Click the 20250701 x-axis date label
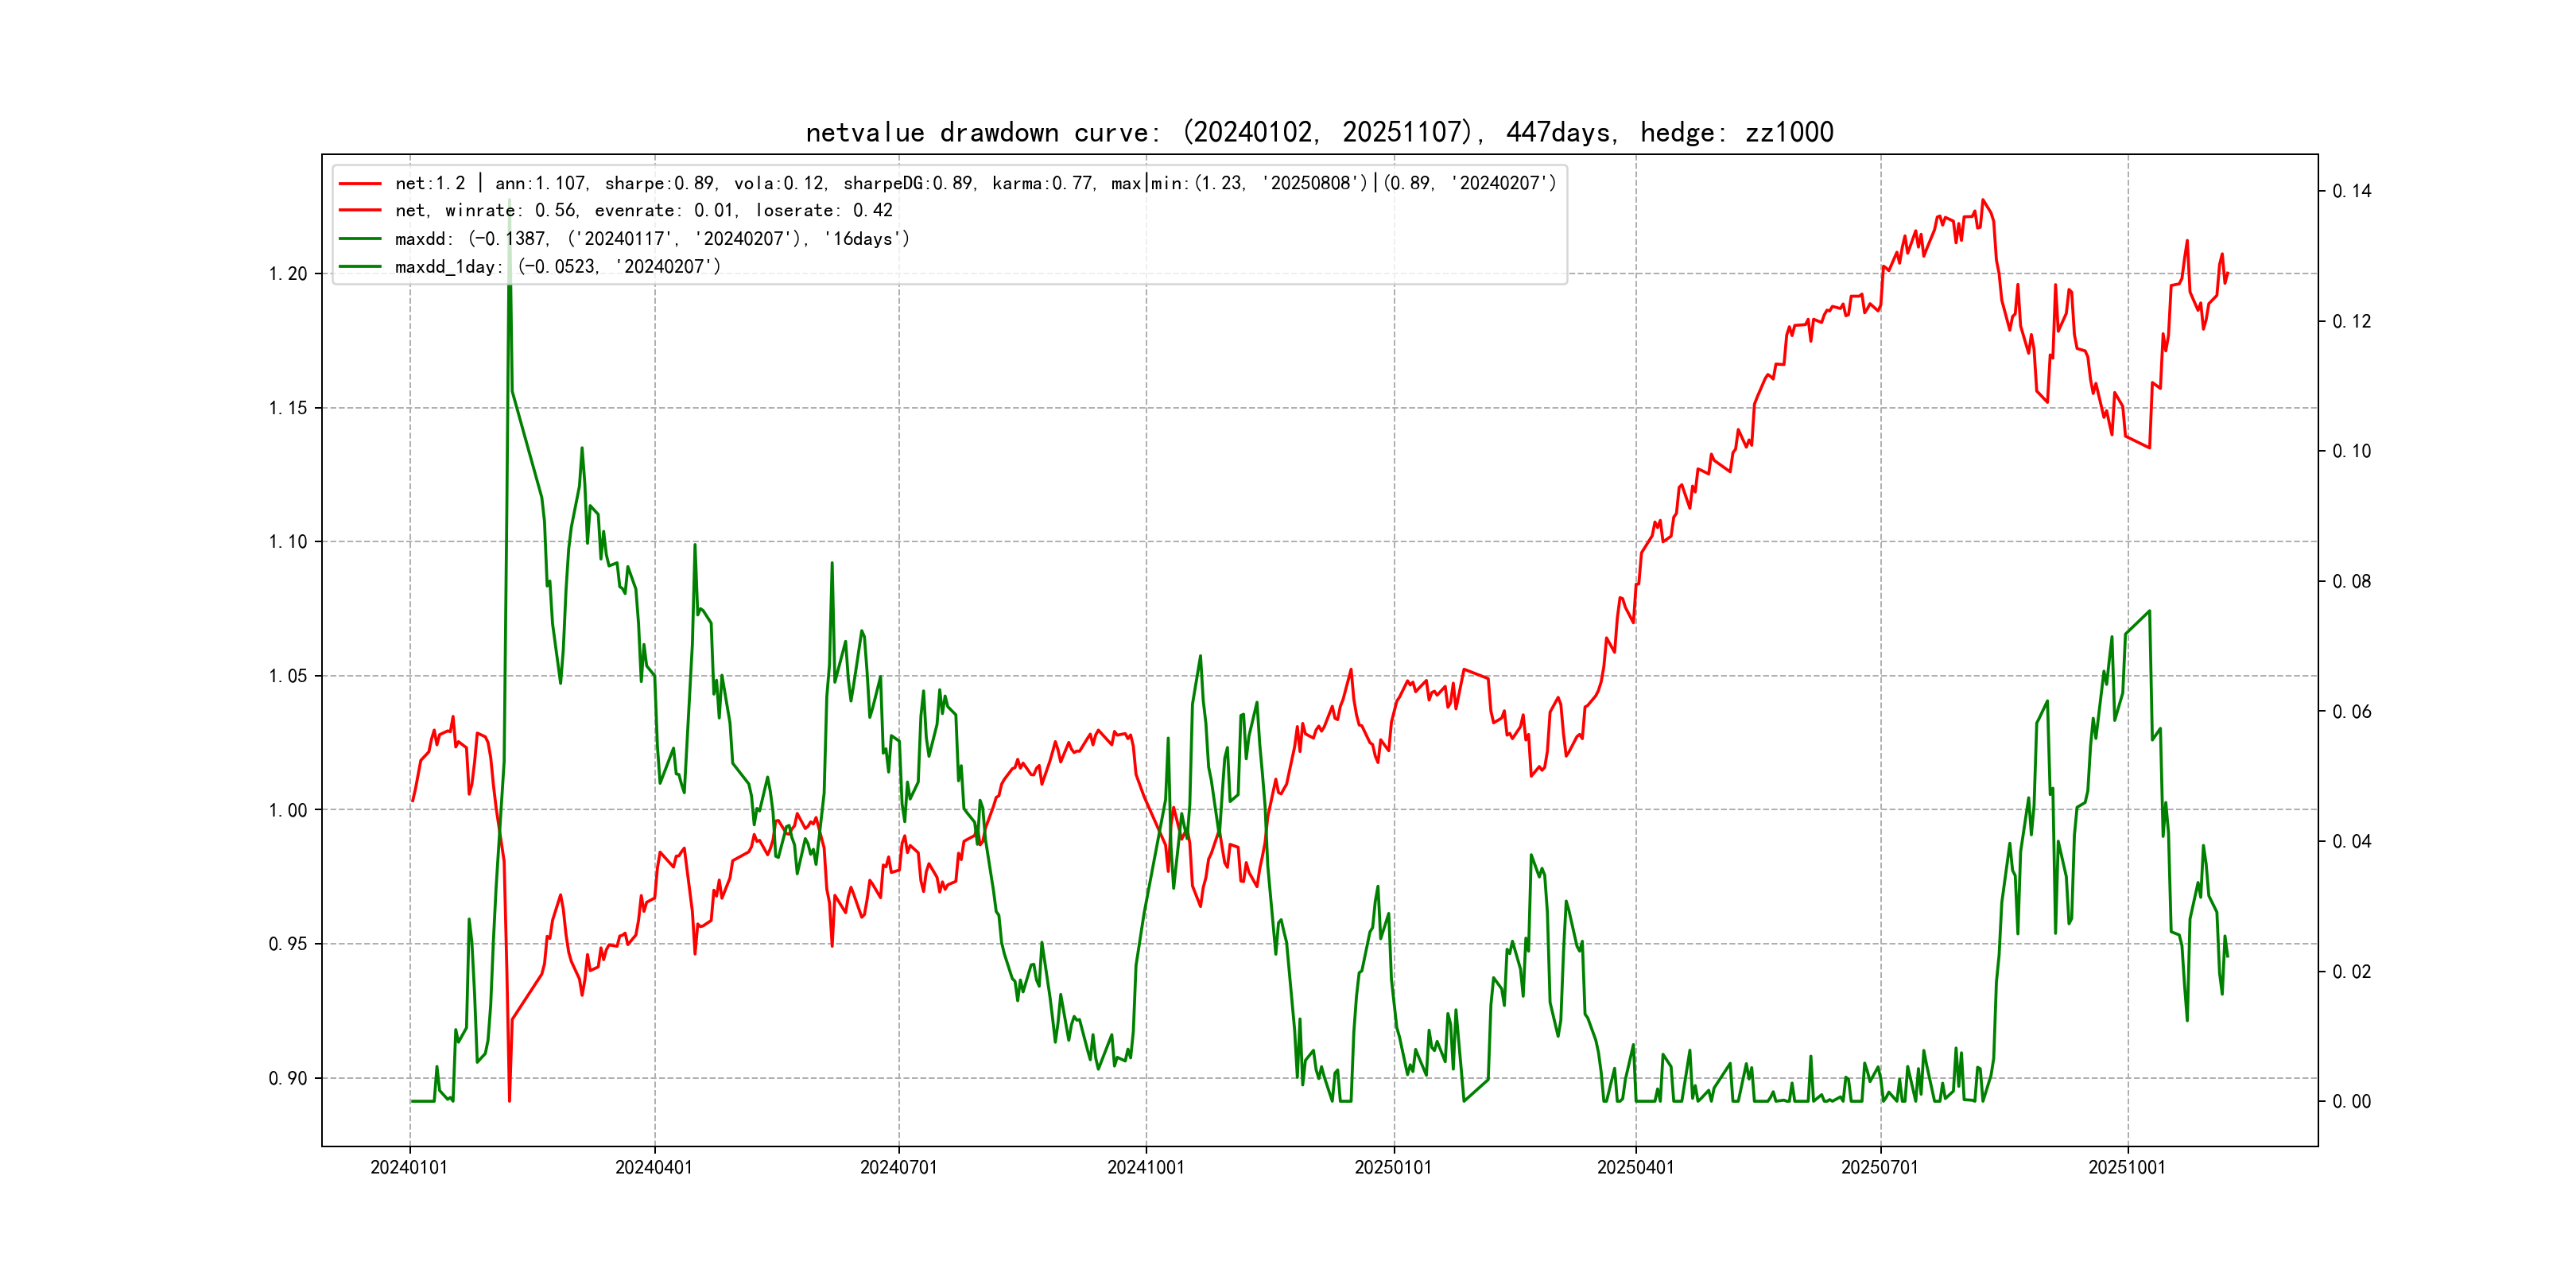The image size is (2576, 1288). 1880,1168
